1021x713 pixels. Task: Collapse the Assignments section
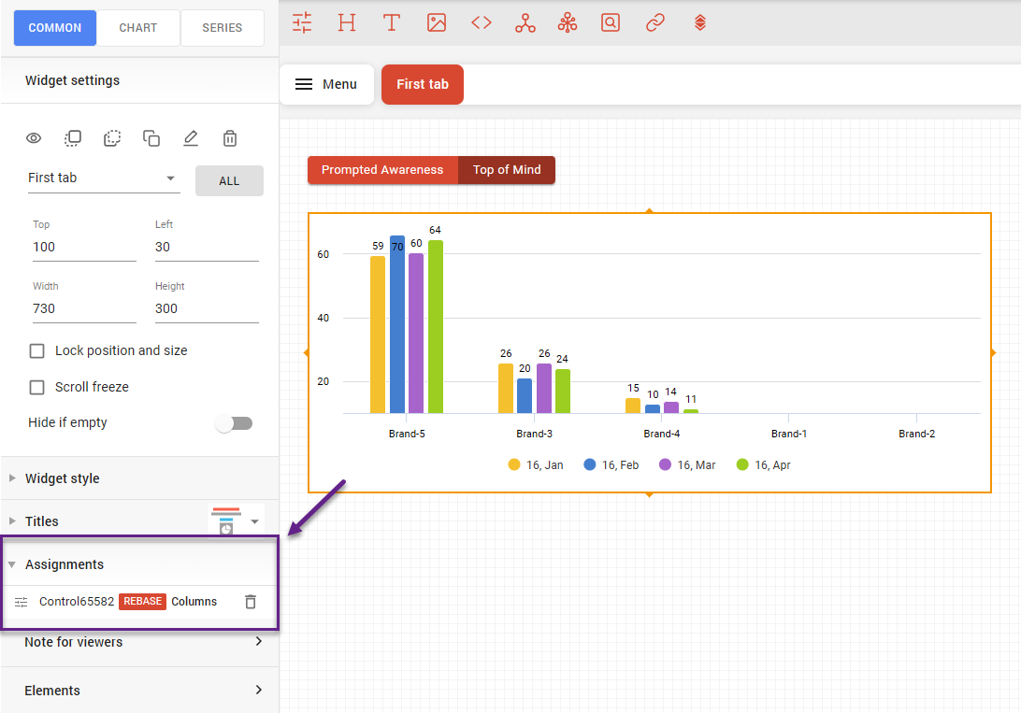(64, 564)
